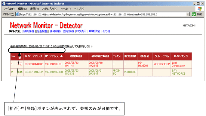Click the 有効期限 column header
This screenshot has height=116, width=206.
(x=130, y=56)
